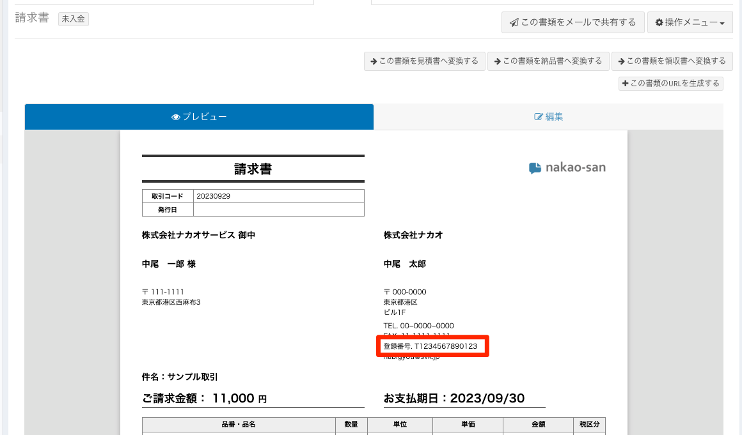742x435 pixels.
Task: Switch to the プレビュー tab
Action: tap(199, 117)
